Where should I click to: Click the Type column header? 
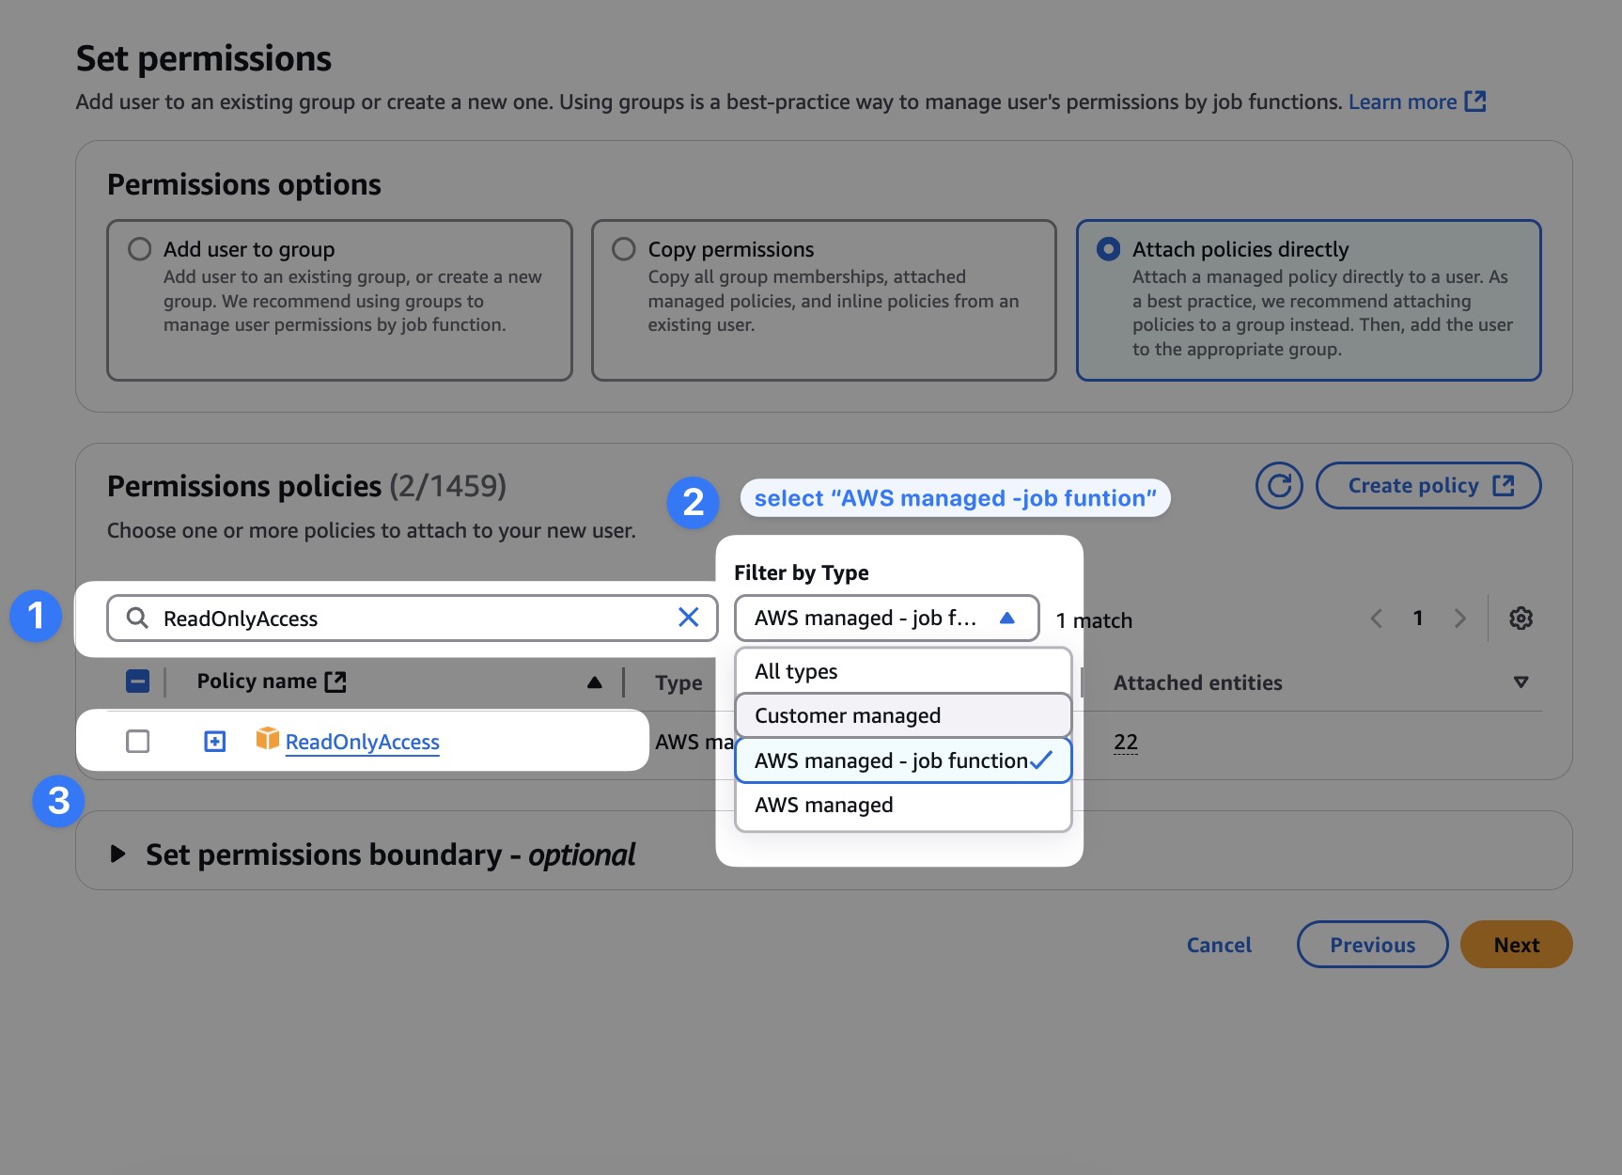point(678,682)
